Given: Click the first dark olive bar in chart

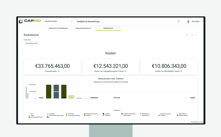Looking at the screenshot, I should coord(49,91).
